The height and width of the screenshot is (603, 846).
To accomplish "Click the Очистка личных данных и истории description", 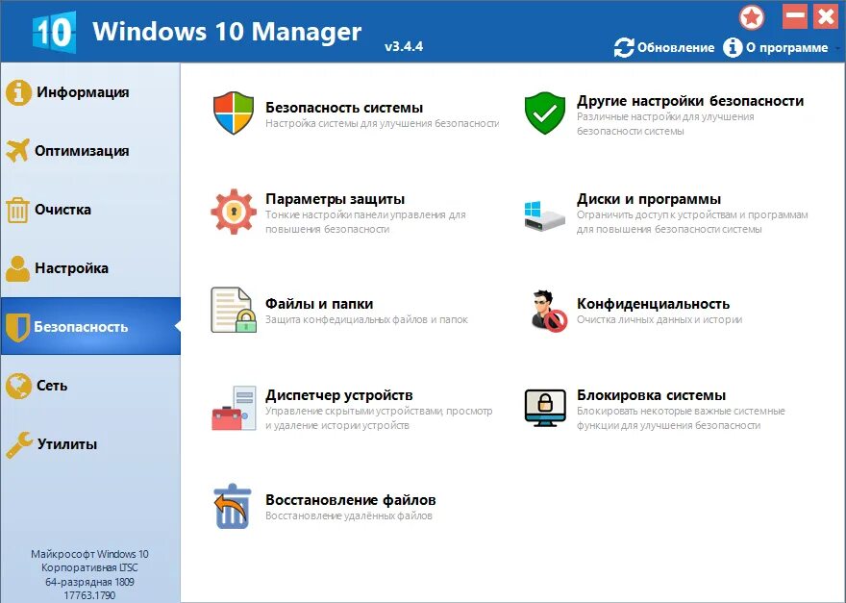I will [659, 319].
